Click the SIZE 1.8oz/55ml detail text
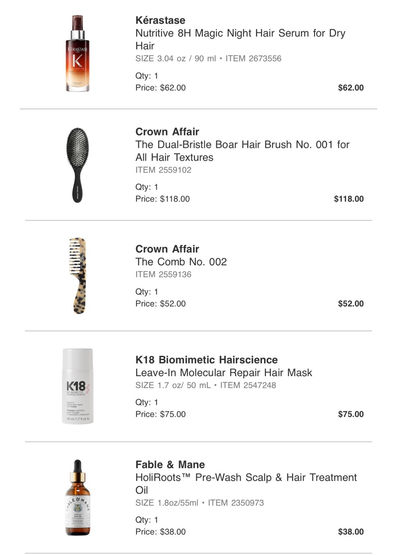Screen dimensions: 397x555 [167, 503]
